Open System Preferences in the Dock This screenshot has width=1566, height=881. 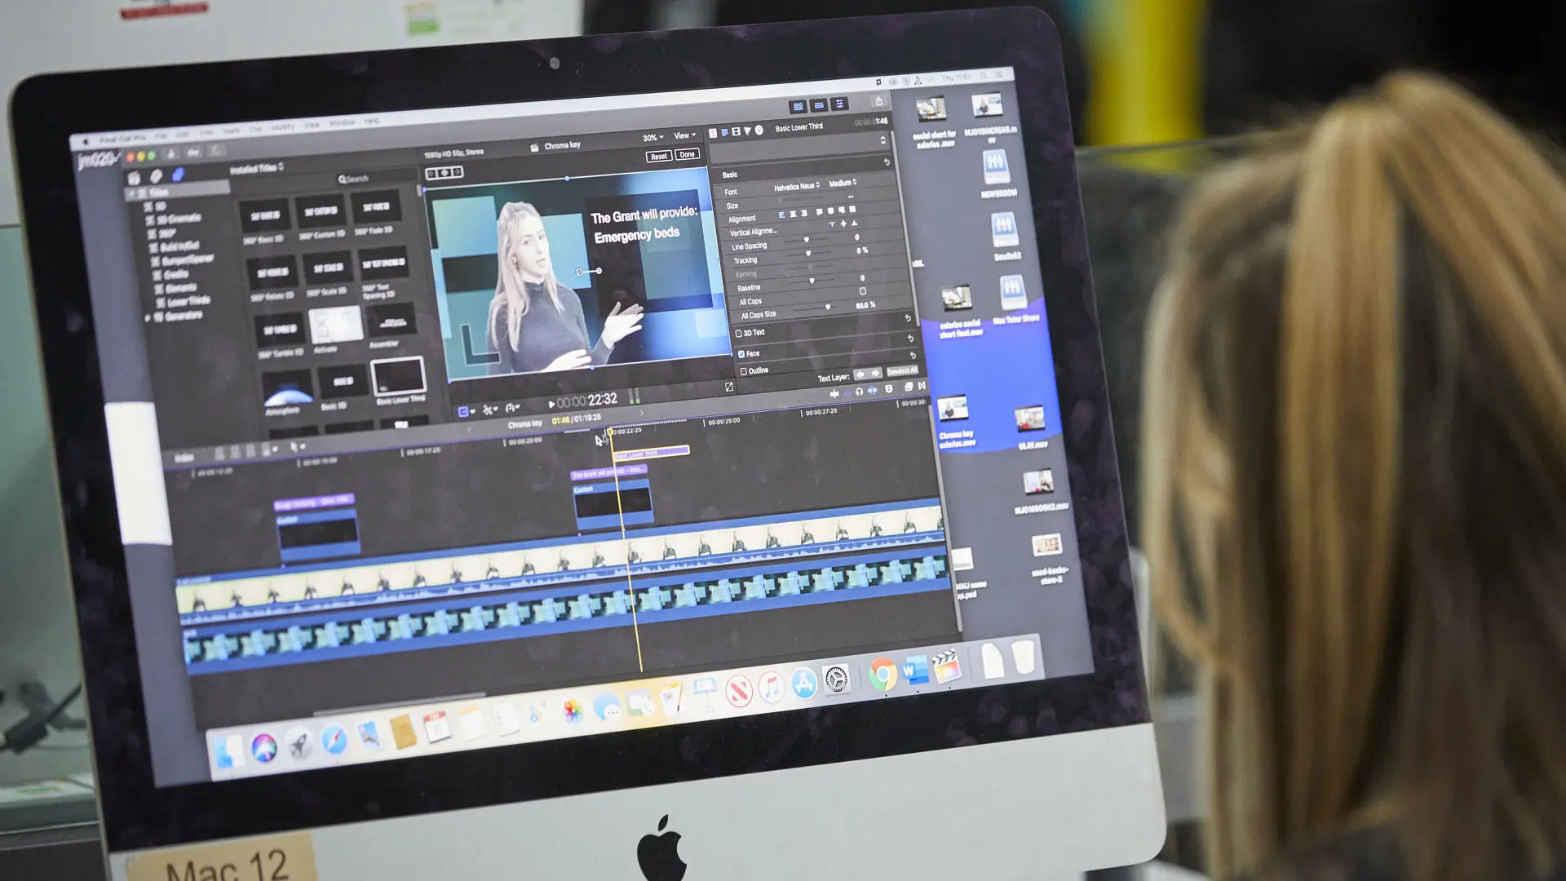tap(837, 679)
